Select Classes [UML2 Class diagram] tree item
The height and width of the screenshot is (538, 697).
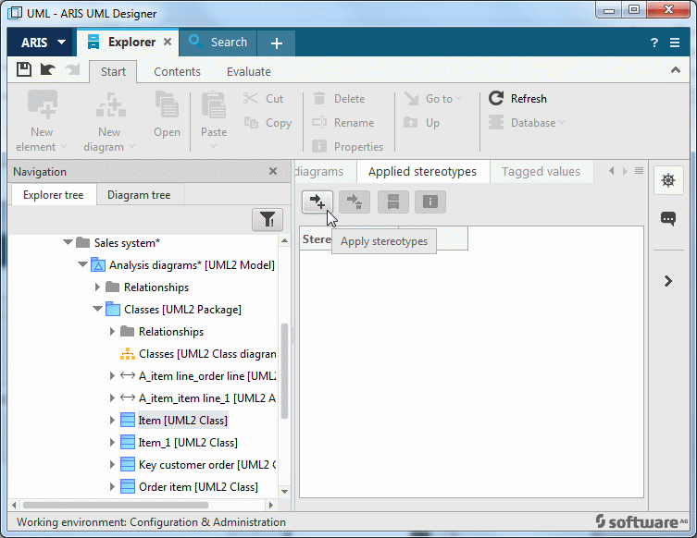click(x=207, y=354)
